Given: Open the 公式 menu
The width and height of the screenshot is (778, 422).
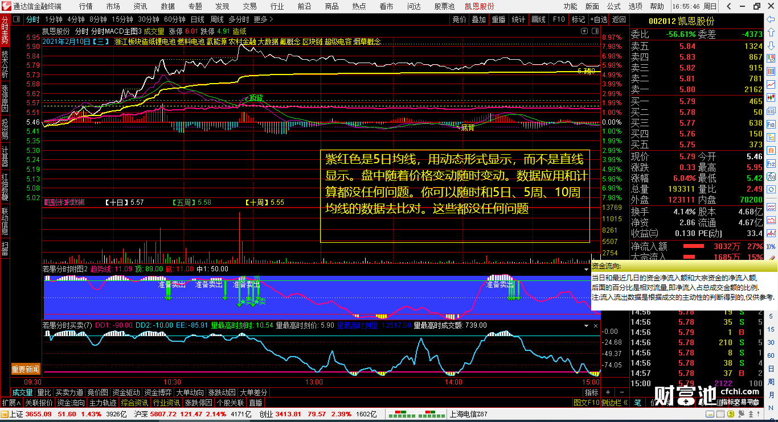Looking at the screenshot, I should (614, 6).
